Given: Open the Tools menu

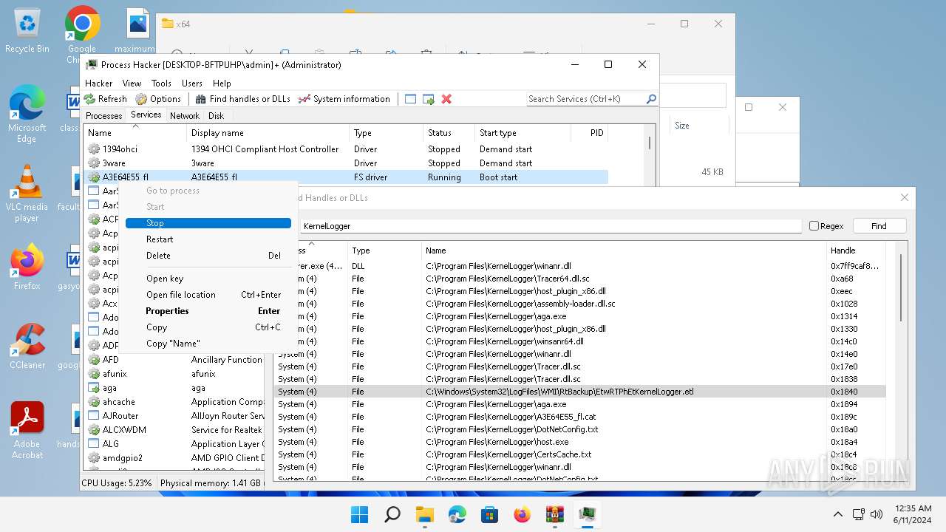Looking at the screenshot, I should click(161, 83).
